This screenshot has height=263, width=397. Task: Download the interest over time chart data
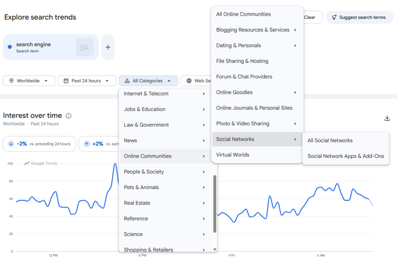[x=387, y=118]
